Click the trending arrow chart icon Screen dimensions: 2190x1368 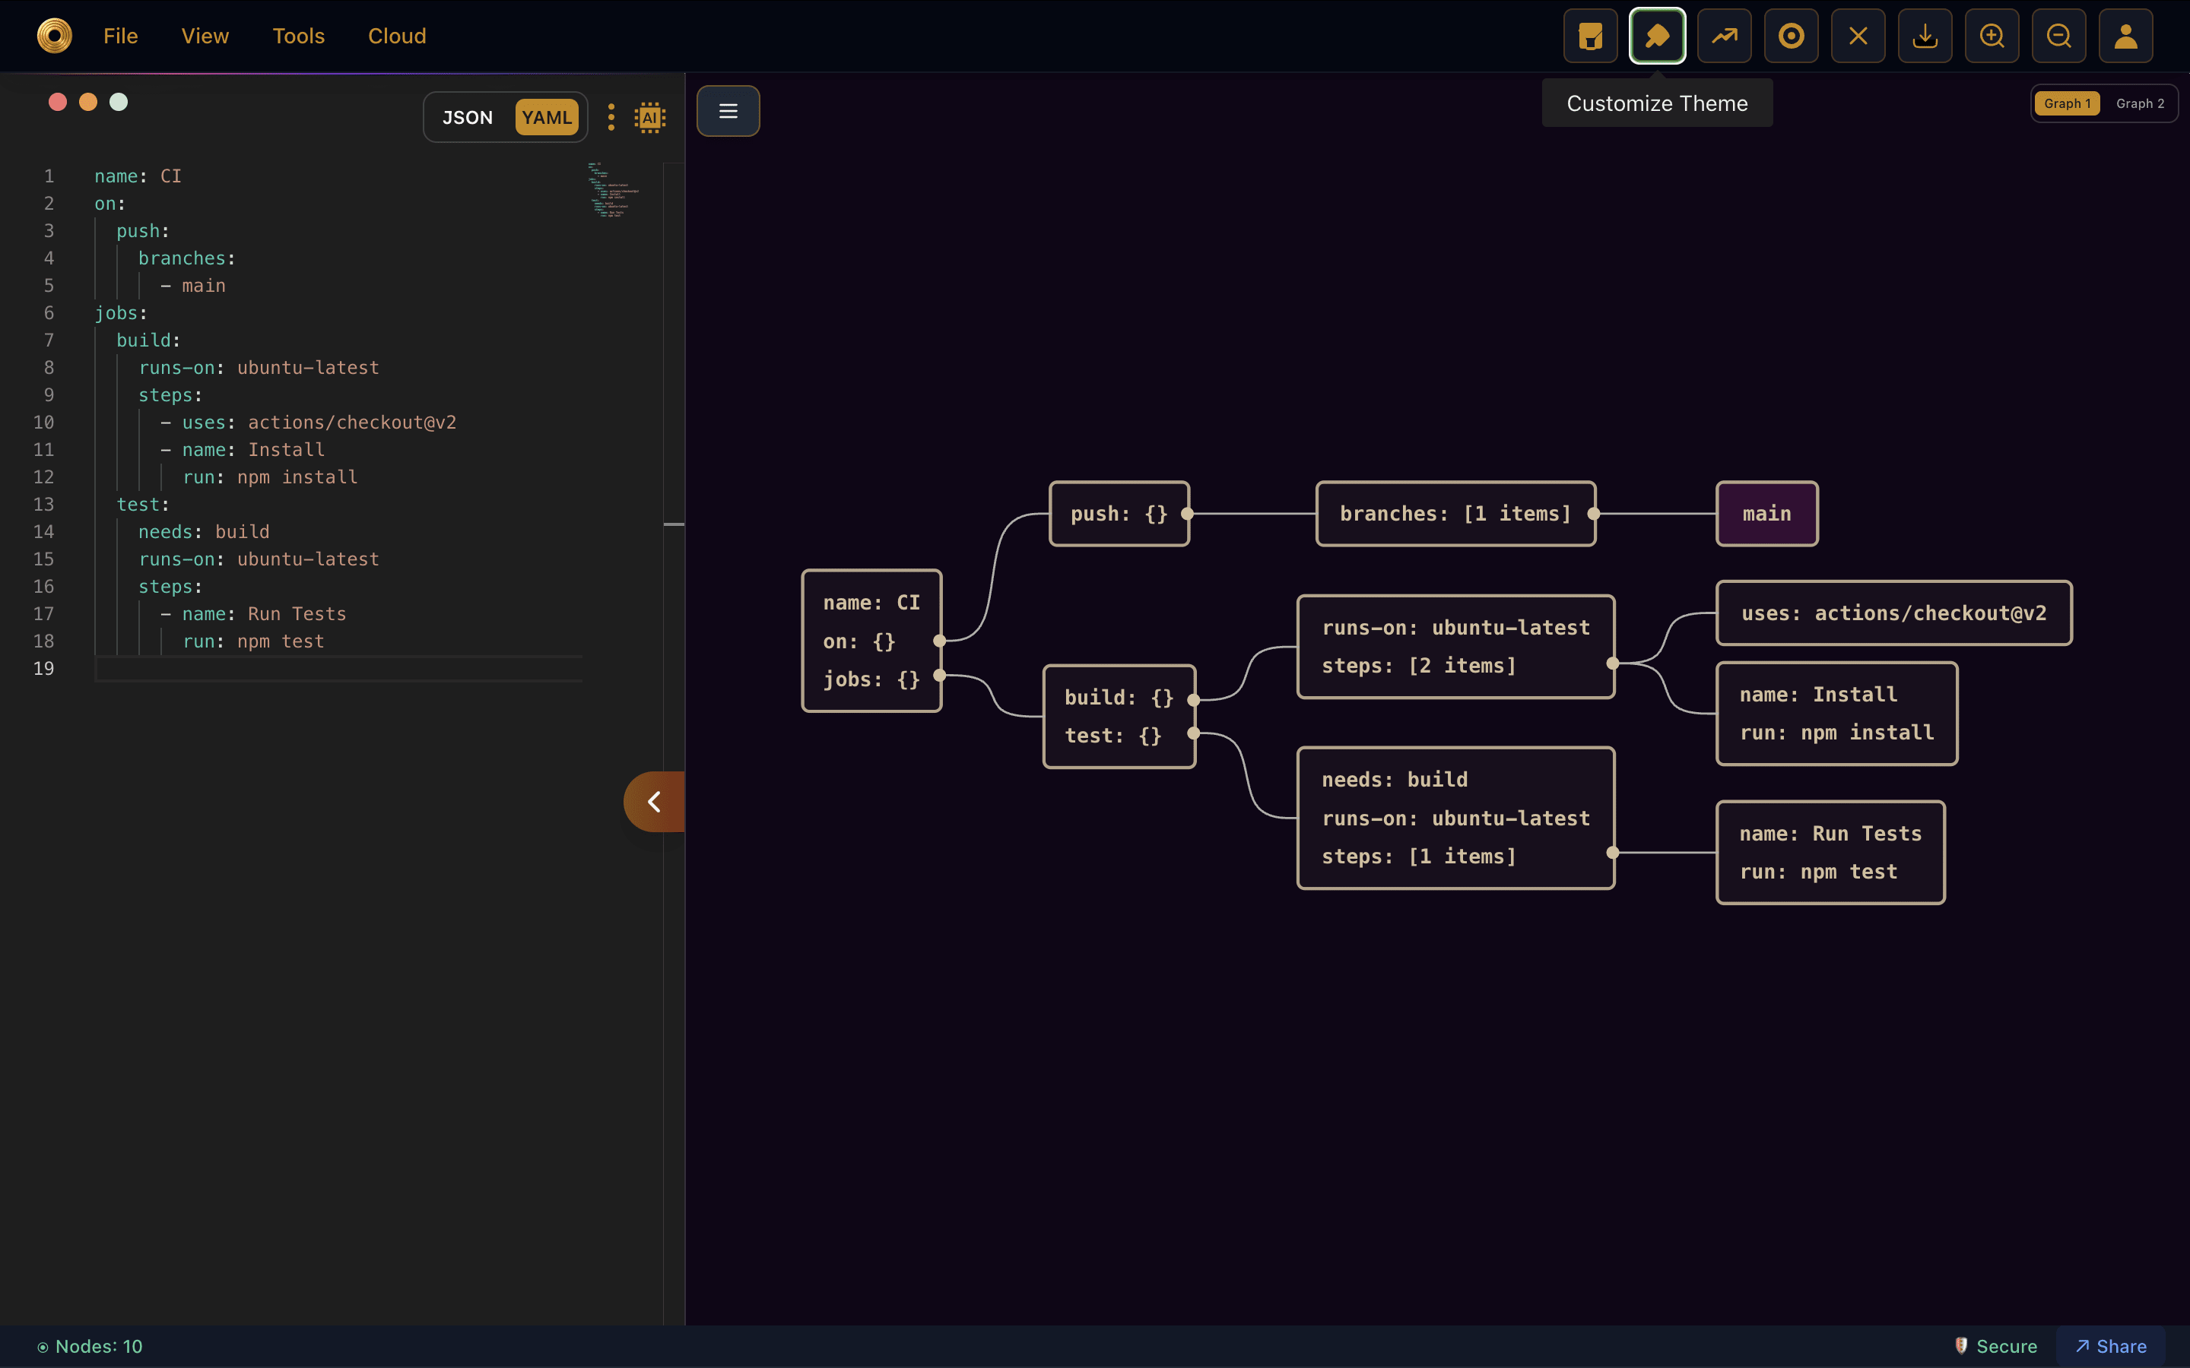click(1724, 36)
